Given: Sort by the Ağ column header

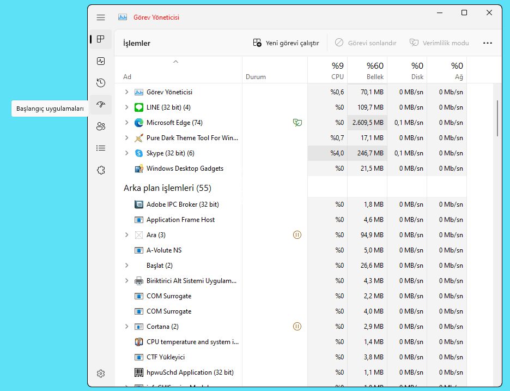Looking at the screenshot, I should (x=447, y=70).
